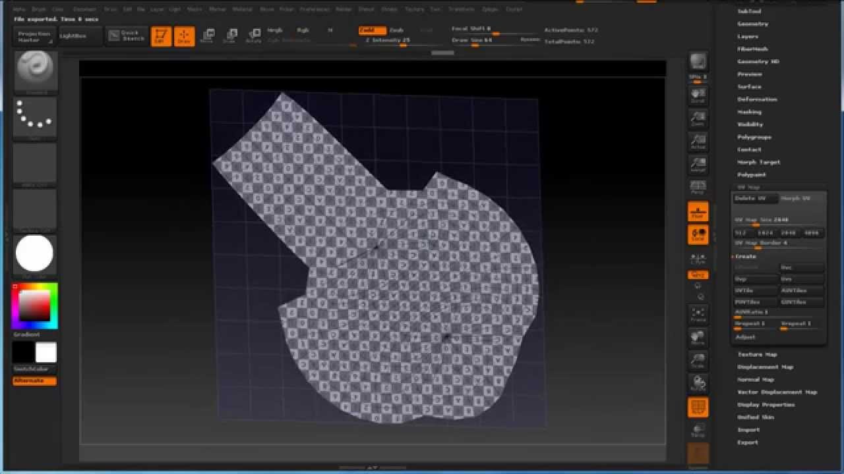This screenshot has height=474, width=844.
Task: Click the right shelf Move view icon
Action: coord(698,338)
